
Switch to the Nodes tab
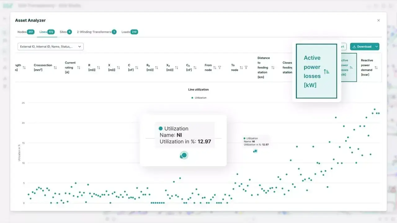[26, 32]
